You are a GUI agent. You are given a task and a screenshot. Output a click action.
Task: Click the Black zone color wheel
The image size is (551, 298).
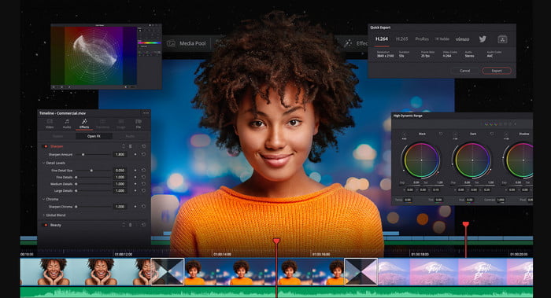(x=421, y=160)
